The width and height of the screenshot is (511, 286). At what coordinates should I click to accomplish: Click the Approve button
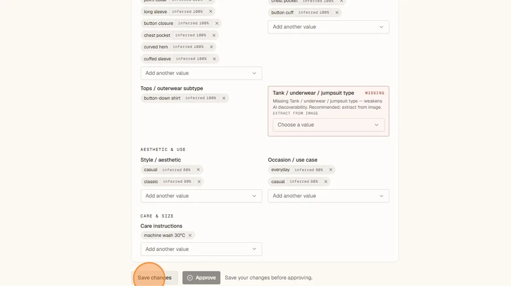pos(201,277)
